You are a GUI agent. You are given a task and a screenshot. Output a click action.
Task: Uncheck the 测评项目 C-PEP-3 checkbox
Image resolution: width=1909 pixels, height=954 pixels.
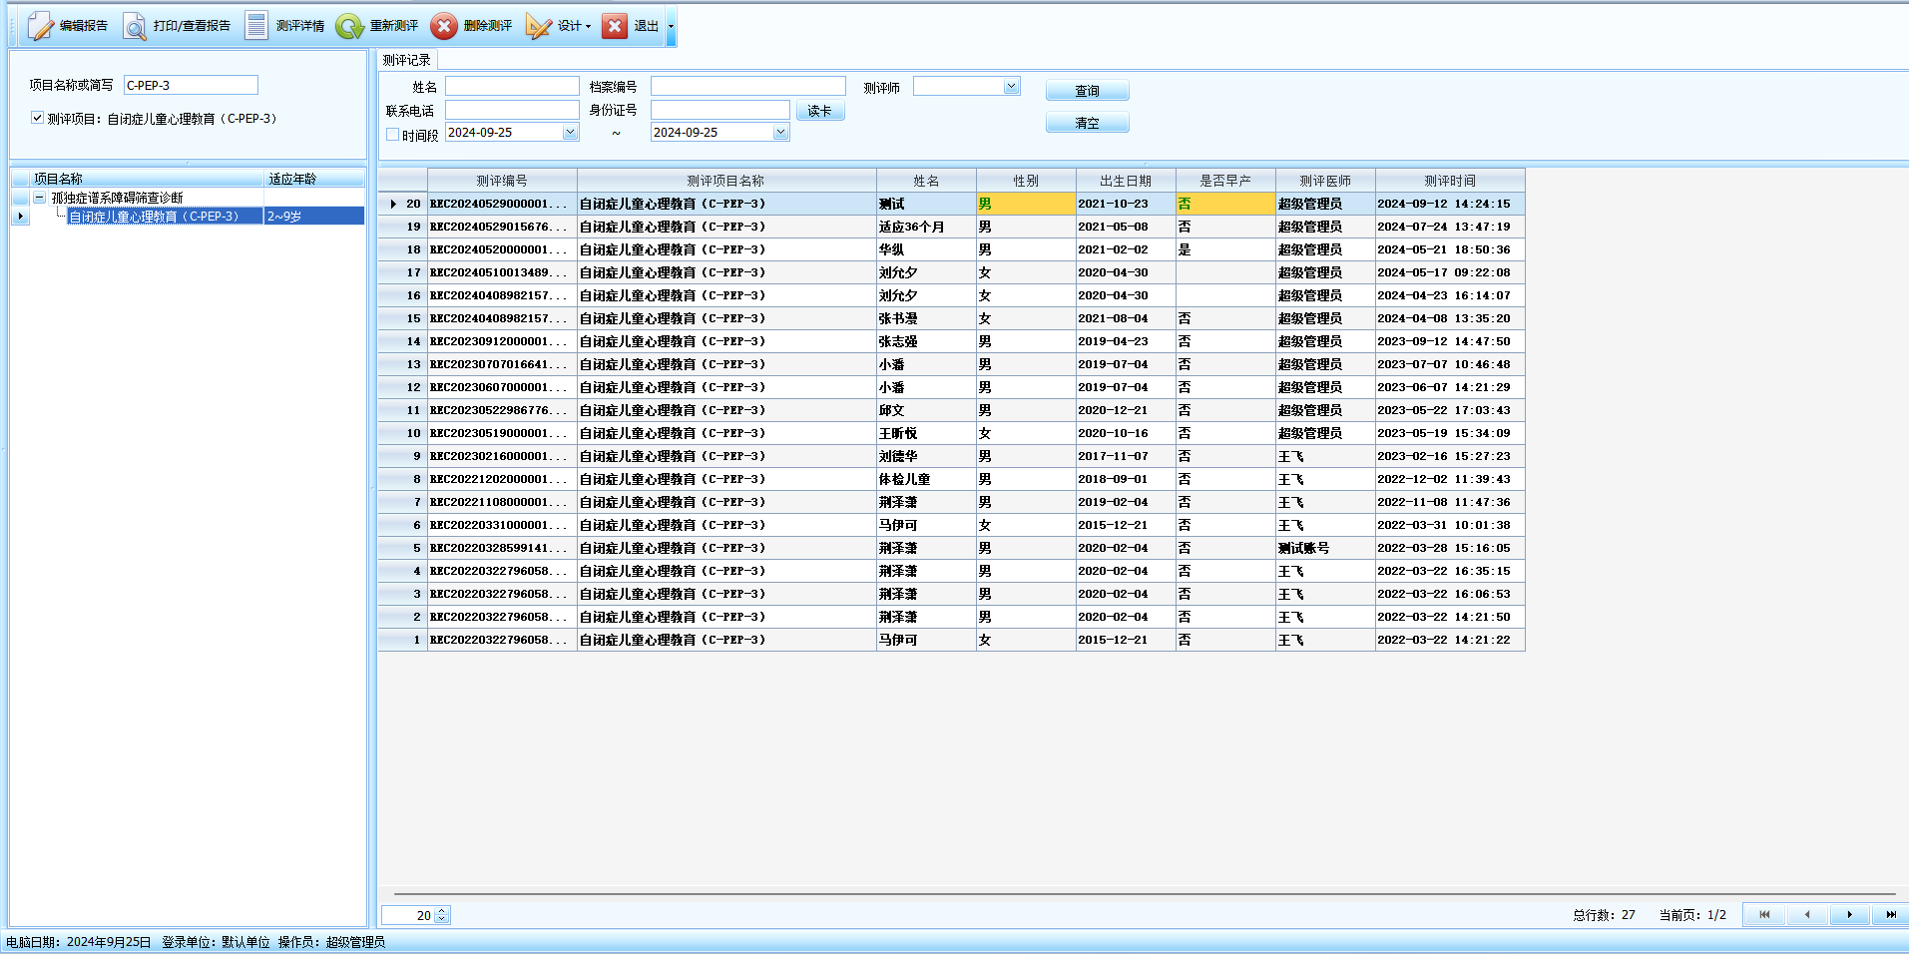[37, 118]
